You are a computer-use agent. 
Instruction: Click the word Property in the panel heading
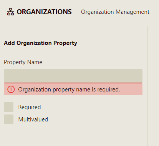tap(65, 43)
